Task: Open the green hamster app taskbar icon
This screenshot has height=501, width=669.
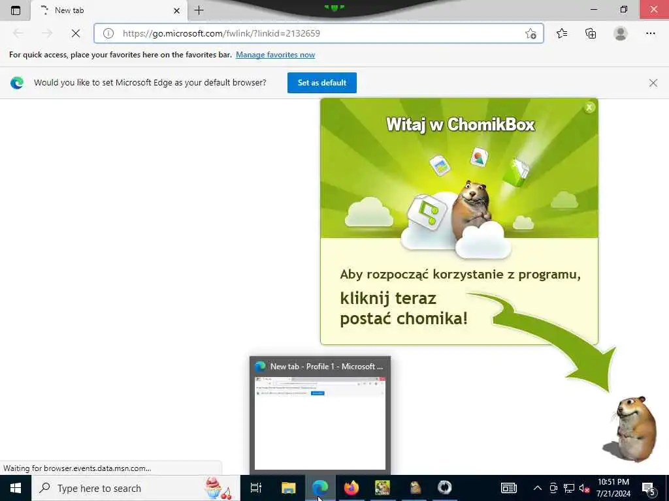Action: point(382,488)
